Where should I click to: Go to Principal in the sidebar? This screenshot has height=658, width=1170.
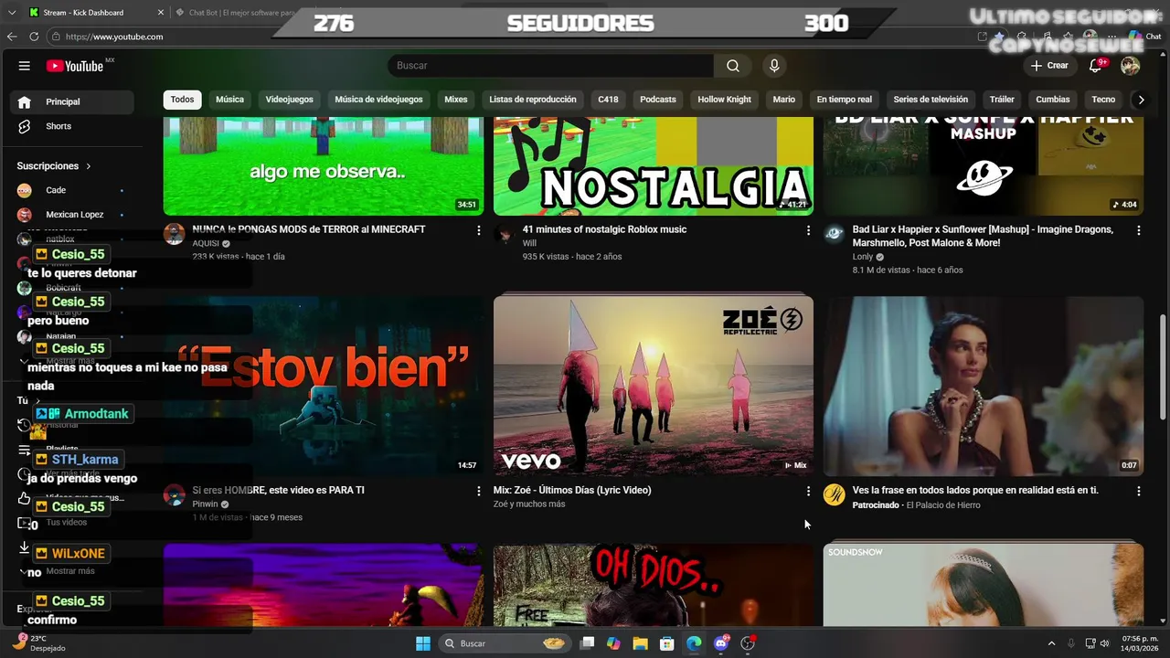[73, 101]
